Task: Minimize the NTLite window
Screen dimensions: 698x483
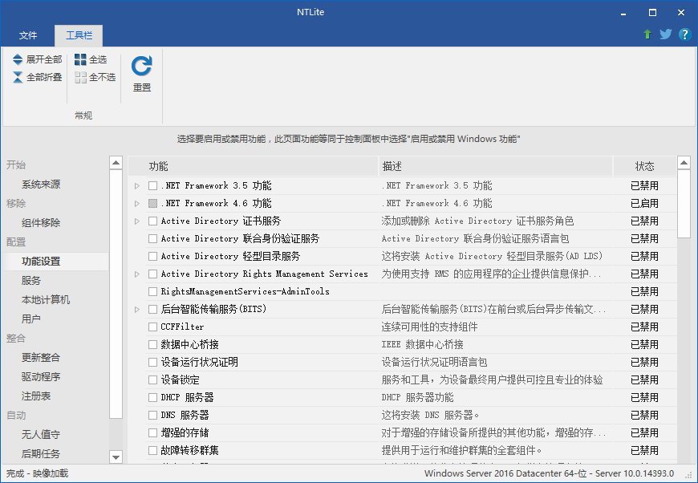Action: click(623, 13)
